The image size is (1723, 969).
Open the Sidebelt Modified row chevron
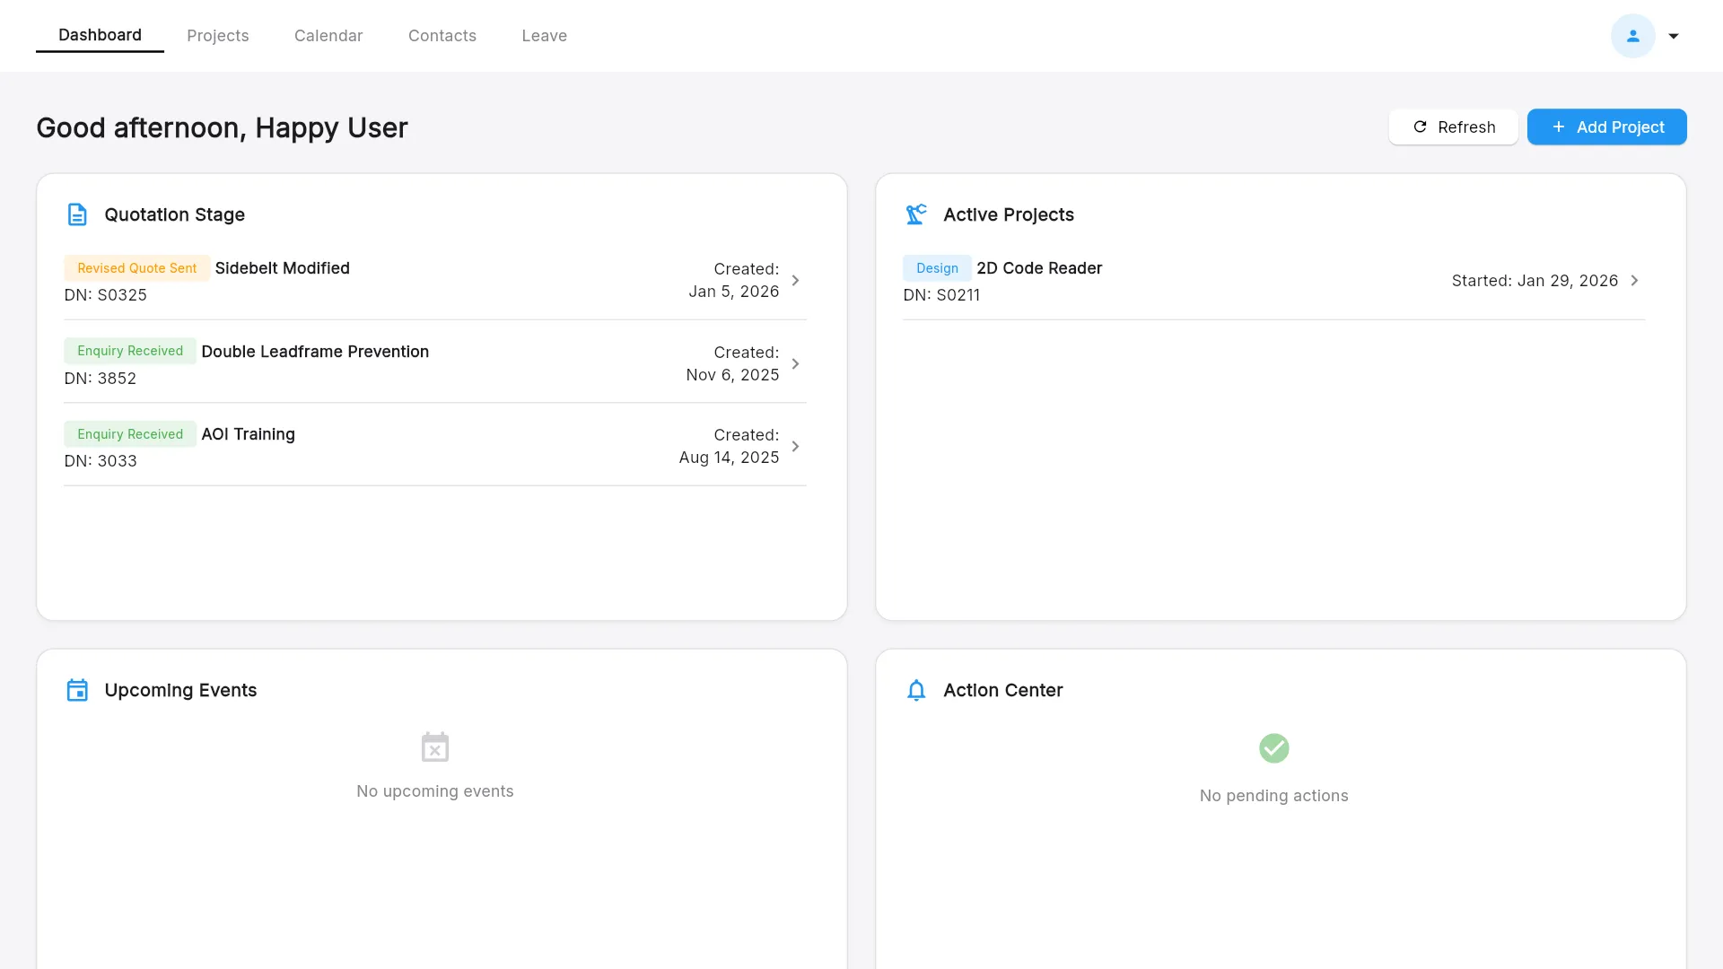coord(795,280)
